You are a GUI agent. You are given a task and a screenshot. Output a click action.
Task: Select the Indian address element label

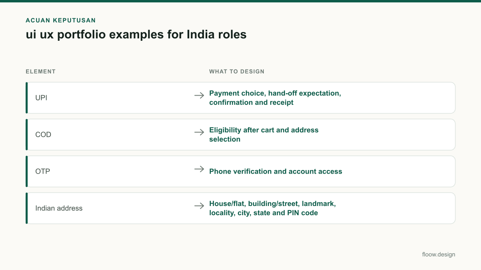(59, 208)
